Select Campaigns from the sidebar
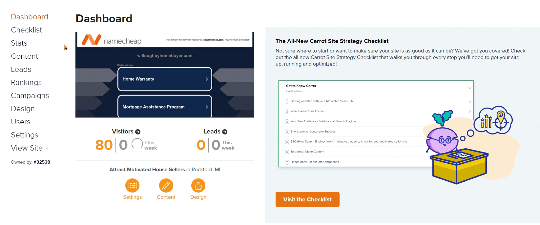The image size is (540, 225). coord(30,95)
